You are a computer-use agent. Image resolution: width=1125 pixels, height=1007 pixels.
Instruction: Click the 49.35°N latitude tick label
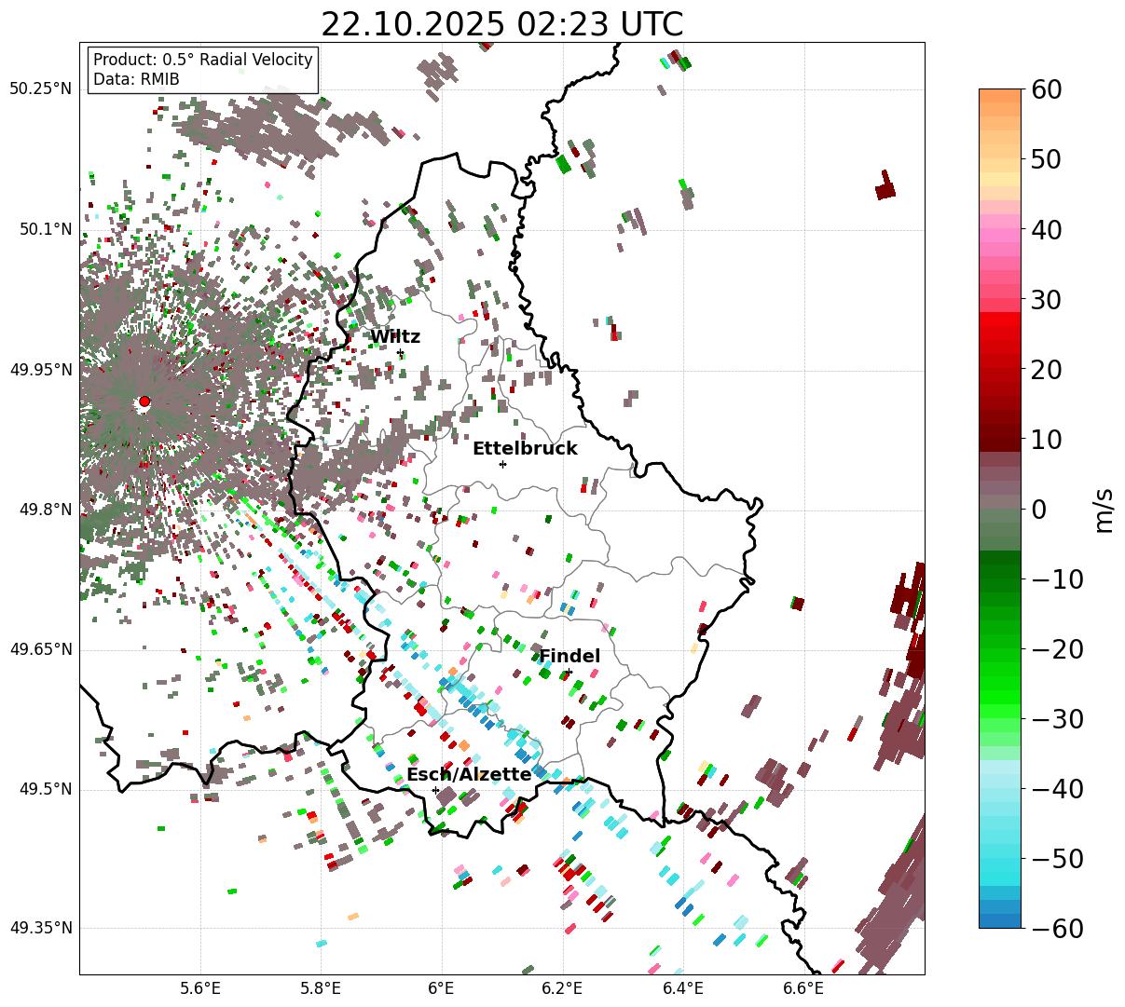pyautogui.click(x=41, y=928)
